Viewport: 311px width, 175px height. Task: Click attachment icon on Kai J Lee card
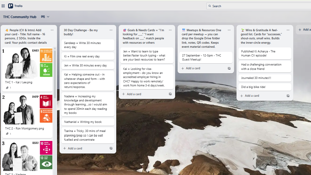tap(7, 88)
